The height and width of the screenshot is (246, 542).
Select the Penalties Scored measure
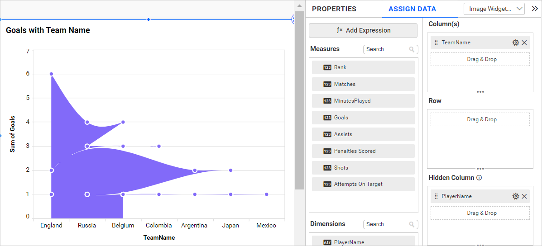pos(363,151)
